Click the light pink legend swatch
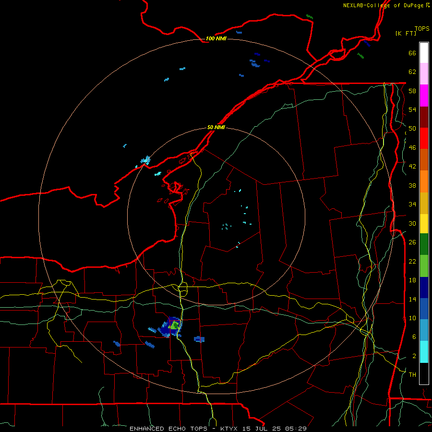The width and height of the screenshot is (432, 432). pyautogui.click(x=424, y=73)
